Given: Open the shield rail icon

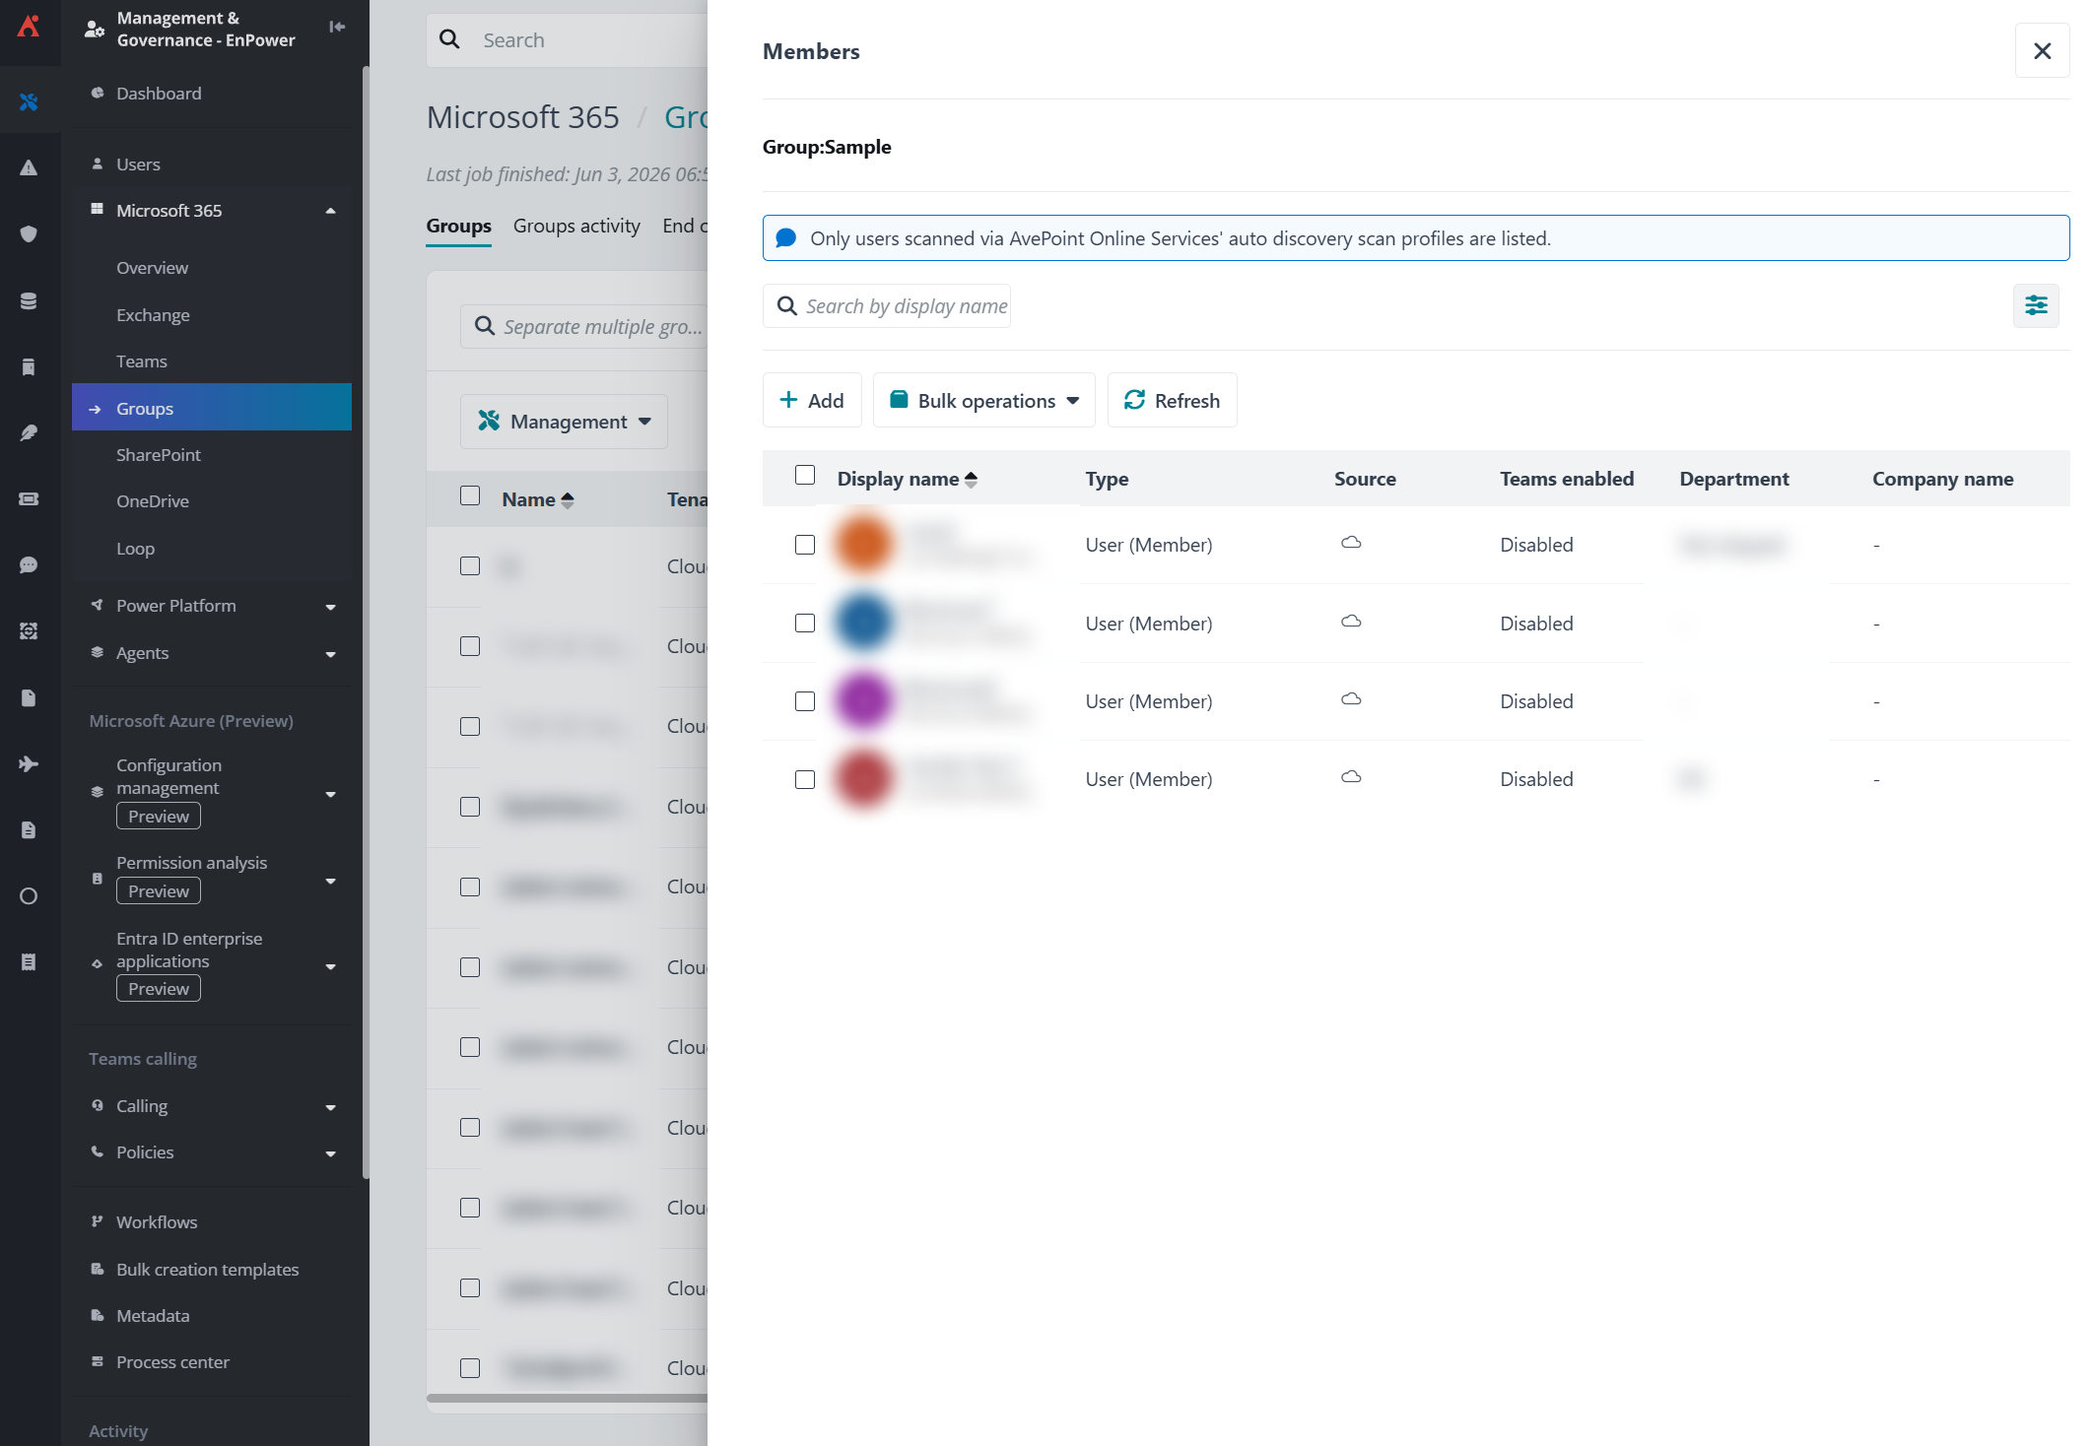Looking at the screenshot, I should (29, 233).
